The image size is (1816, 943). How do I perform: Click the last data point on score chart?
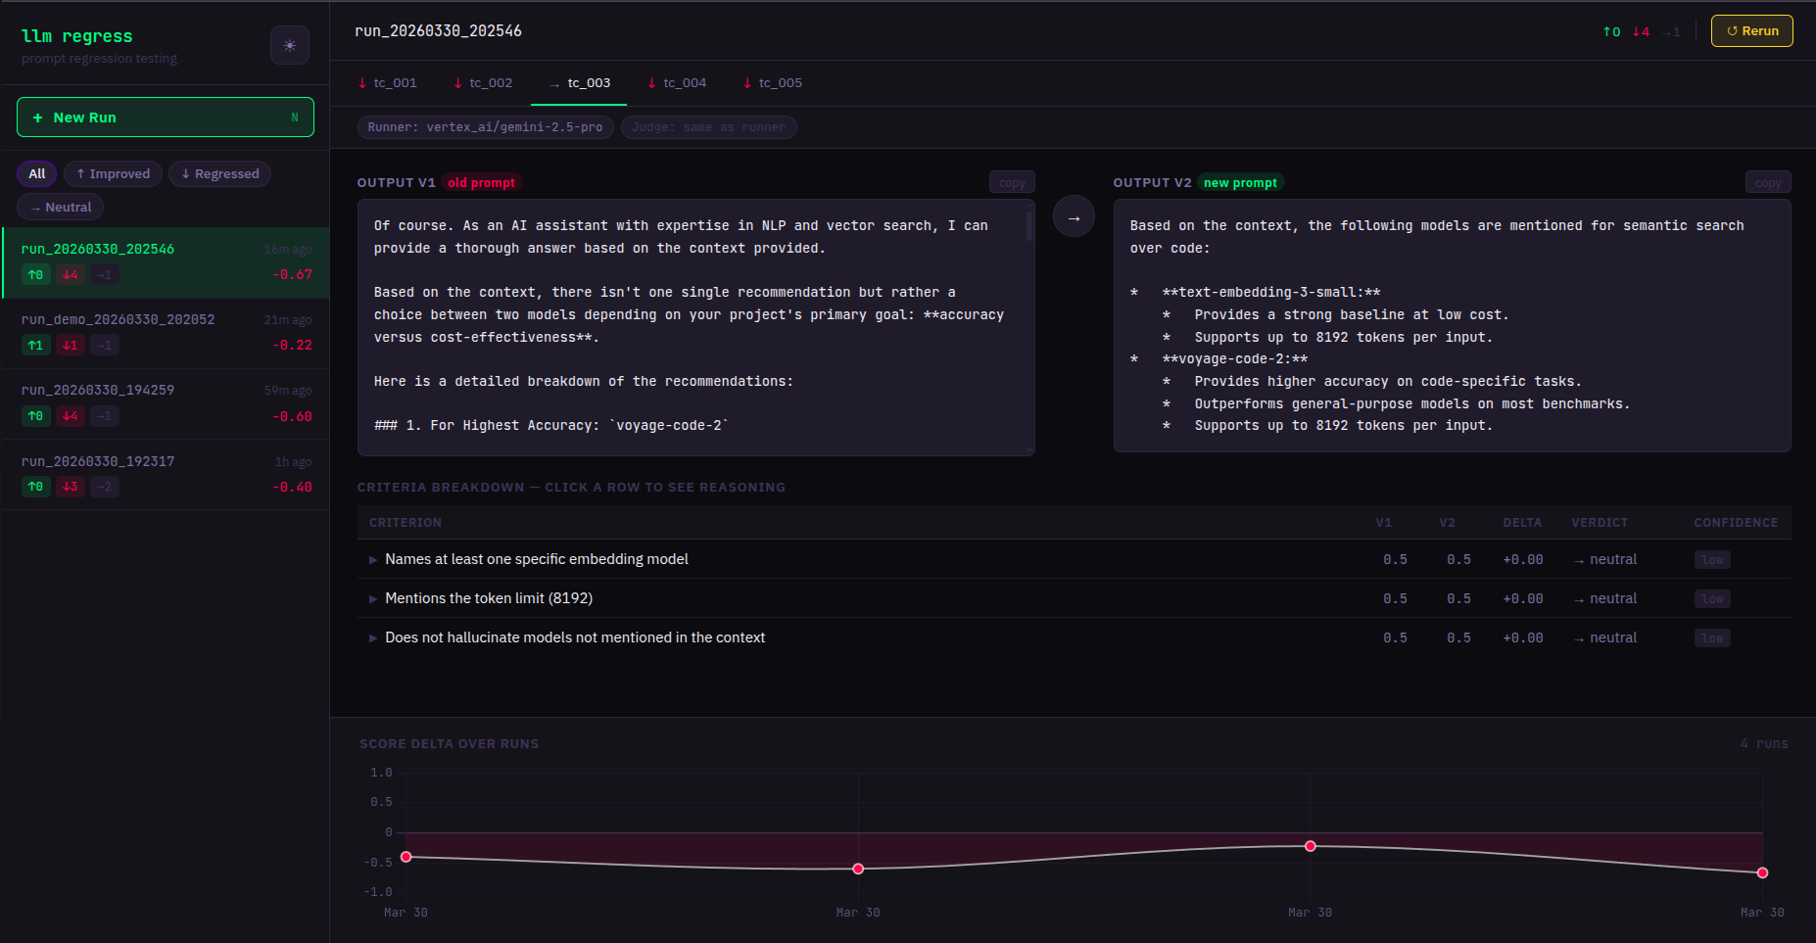tap(1762, 872)
